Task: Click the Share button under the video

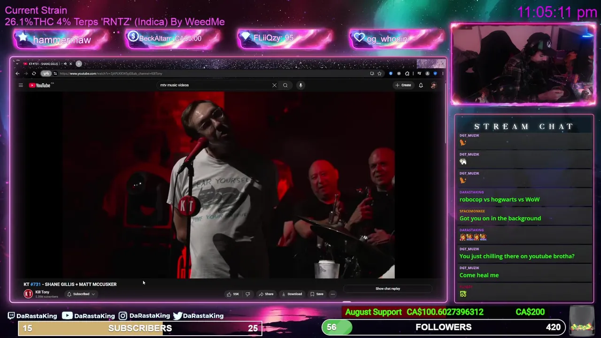Action: click(x=266, y=294)
